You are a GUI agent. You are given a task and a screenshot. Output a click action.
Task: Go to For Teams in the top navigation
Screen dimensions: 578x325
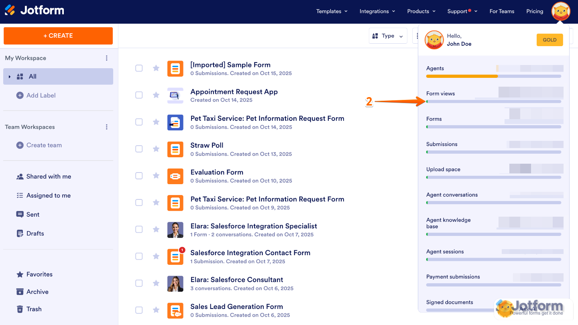(502, 11)
